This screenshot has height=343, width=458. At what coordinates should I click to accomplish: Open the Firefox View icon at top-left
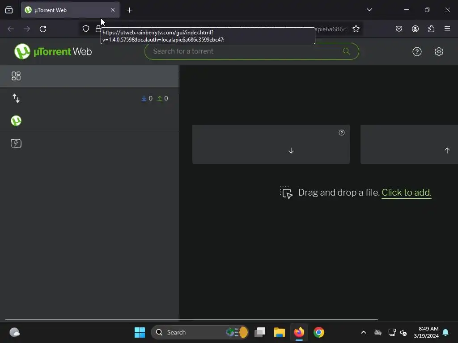[x=9, y=10]
